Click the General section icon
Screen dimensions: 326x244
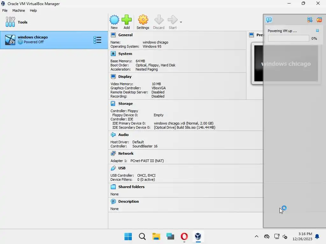click(113, 35)
